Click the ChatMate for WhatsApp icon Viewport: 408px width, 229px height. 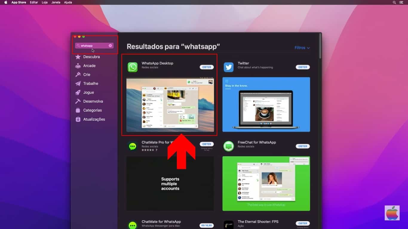pyautogui.click(x=133, y=225)
